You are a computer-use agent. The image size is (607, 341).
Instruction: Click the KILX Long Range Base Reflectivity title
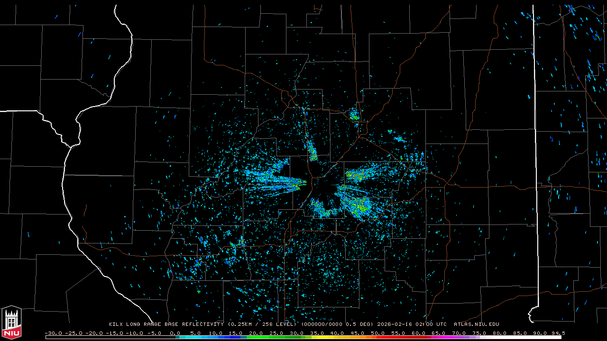coord(166,324)
